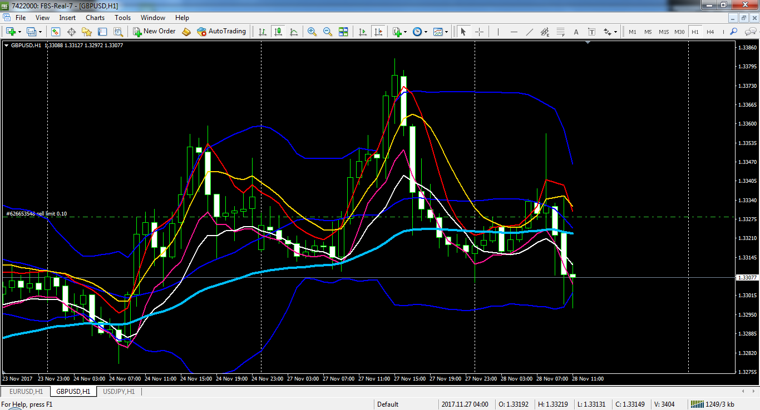Open the Help menu

[182, 18]
